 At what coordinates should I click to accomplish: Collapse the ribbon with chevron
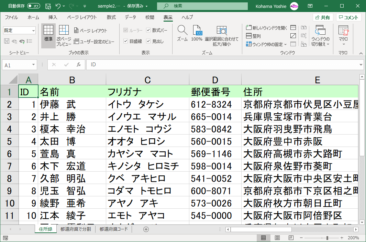point(361,53)
